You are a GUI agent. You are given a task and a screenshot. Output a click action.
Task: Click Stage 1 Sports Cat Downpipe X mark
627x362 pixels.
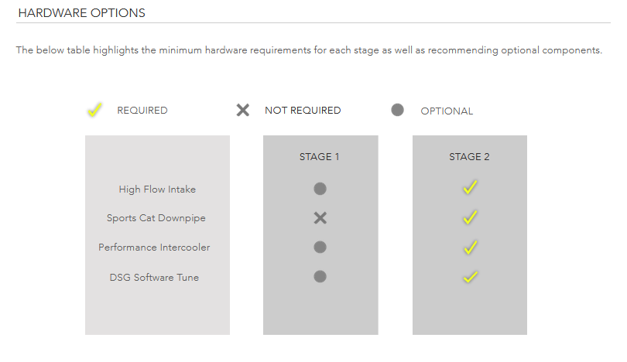[320, 218]
